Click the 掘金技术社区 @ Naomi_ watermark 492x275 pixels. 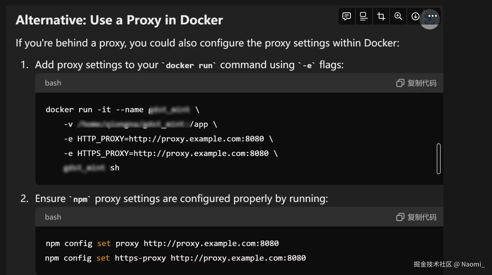(x=449, y=264)
